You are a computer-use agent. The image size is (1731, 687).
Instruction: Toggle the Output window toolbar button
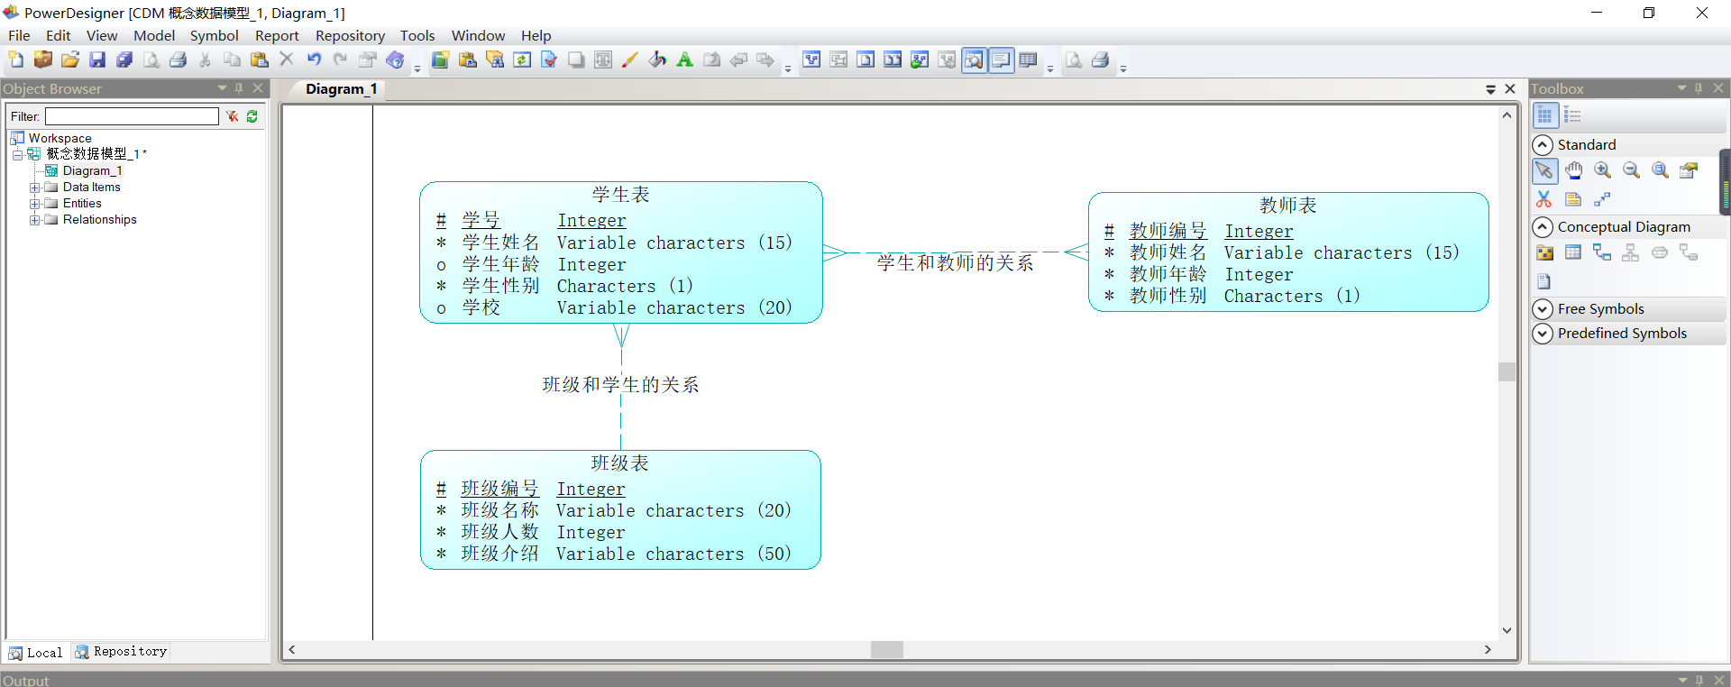(1002, 60)
